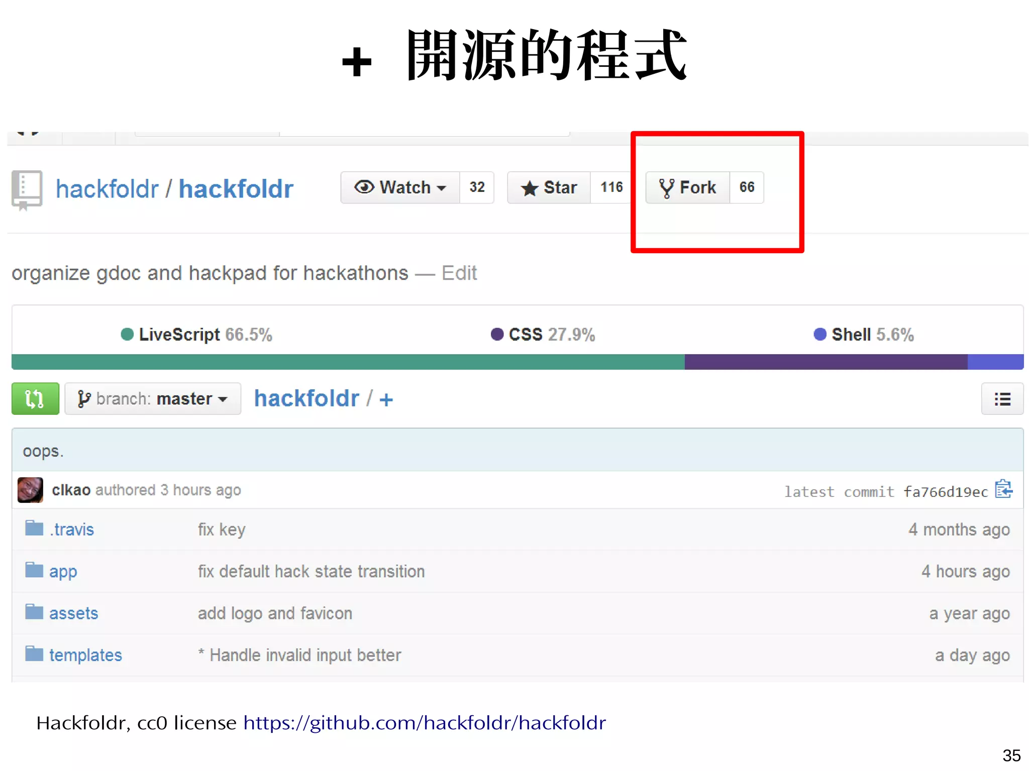
Task: Select the CSS 27.9% language label
Action: tap(543, 335)
